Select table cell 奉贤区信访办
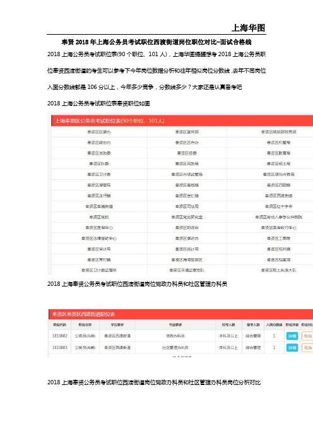 point(187,238)
